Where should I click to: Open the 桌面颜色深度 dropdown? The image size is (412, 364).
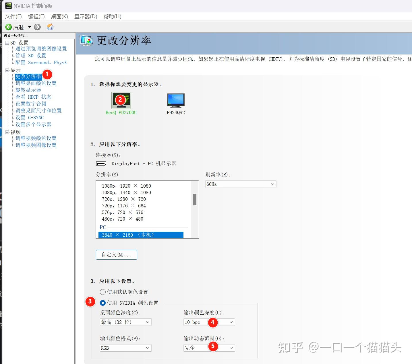[x=126, y=322]
